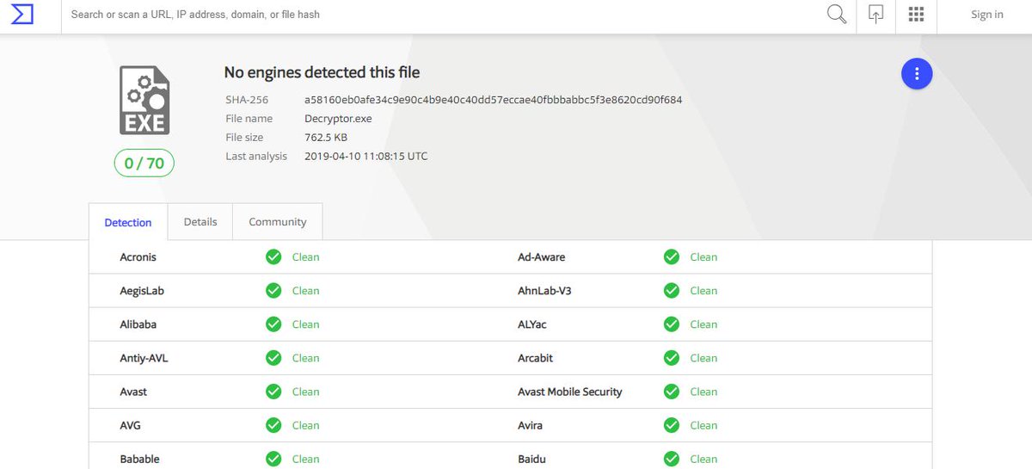Click the green check icon for Avira
The height and width of the screenshot is (469, 1032).
[672, 425]
